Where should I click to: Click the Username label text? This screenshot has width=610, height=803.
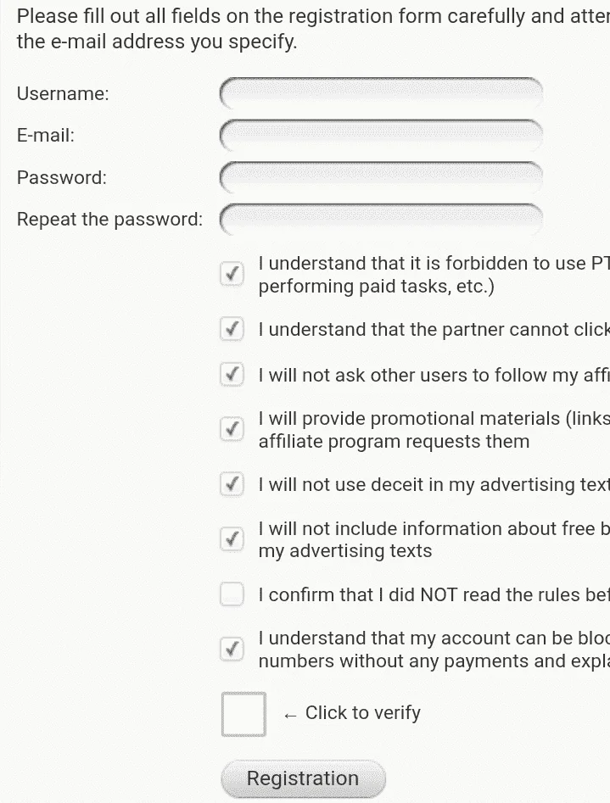[x=63, y=94]
